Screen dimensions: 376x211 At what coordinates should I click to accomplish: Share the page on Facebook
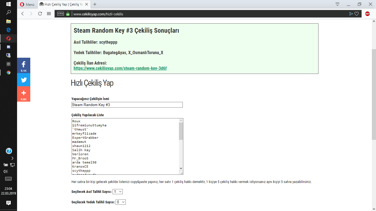[24, 65]
